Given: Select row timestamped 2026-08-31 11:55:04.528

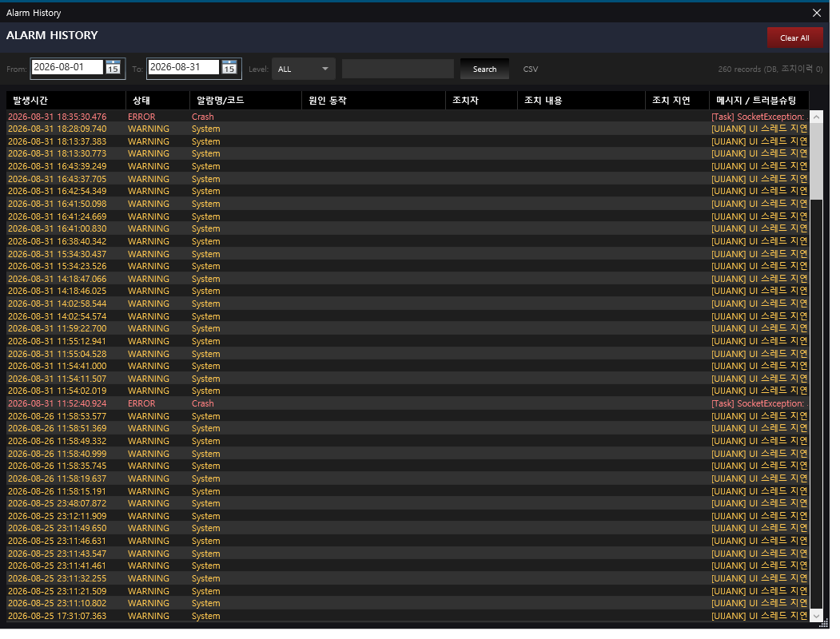Looking at the screenshot, I should (x=408, y=354).
